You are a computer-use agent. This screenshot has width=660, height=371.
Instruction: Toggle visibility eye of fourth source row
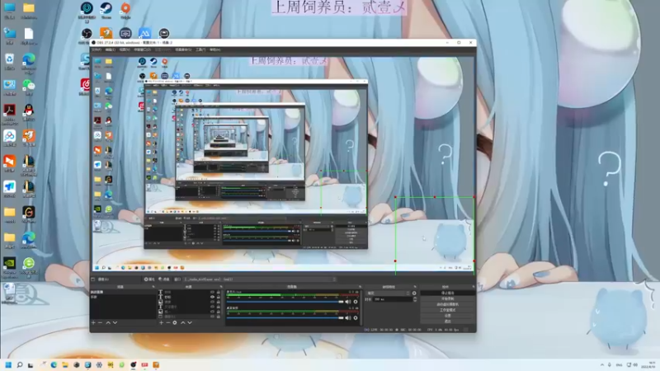coord(212,307)
